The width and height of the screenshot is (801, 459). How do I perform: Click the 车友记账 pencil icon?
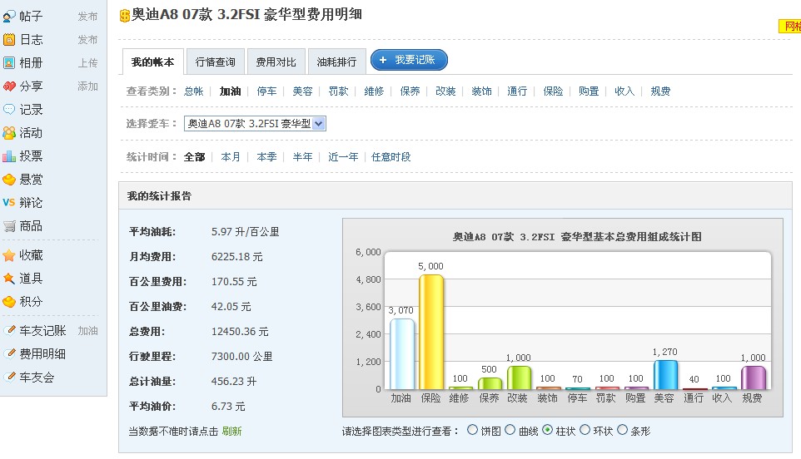[x=10, y=330]
